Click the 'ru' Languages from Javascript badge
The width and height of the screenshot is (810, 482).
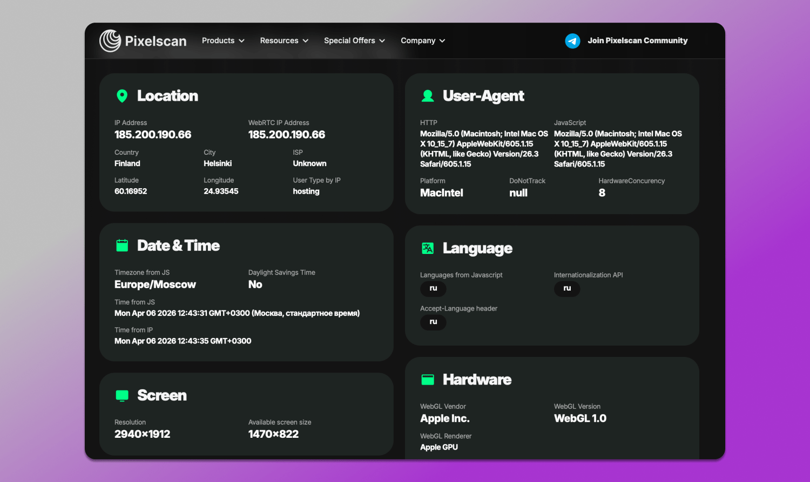[x=433, y=288]
